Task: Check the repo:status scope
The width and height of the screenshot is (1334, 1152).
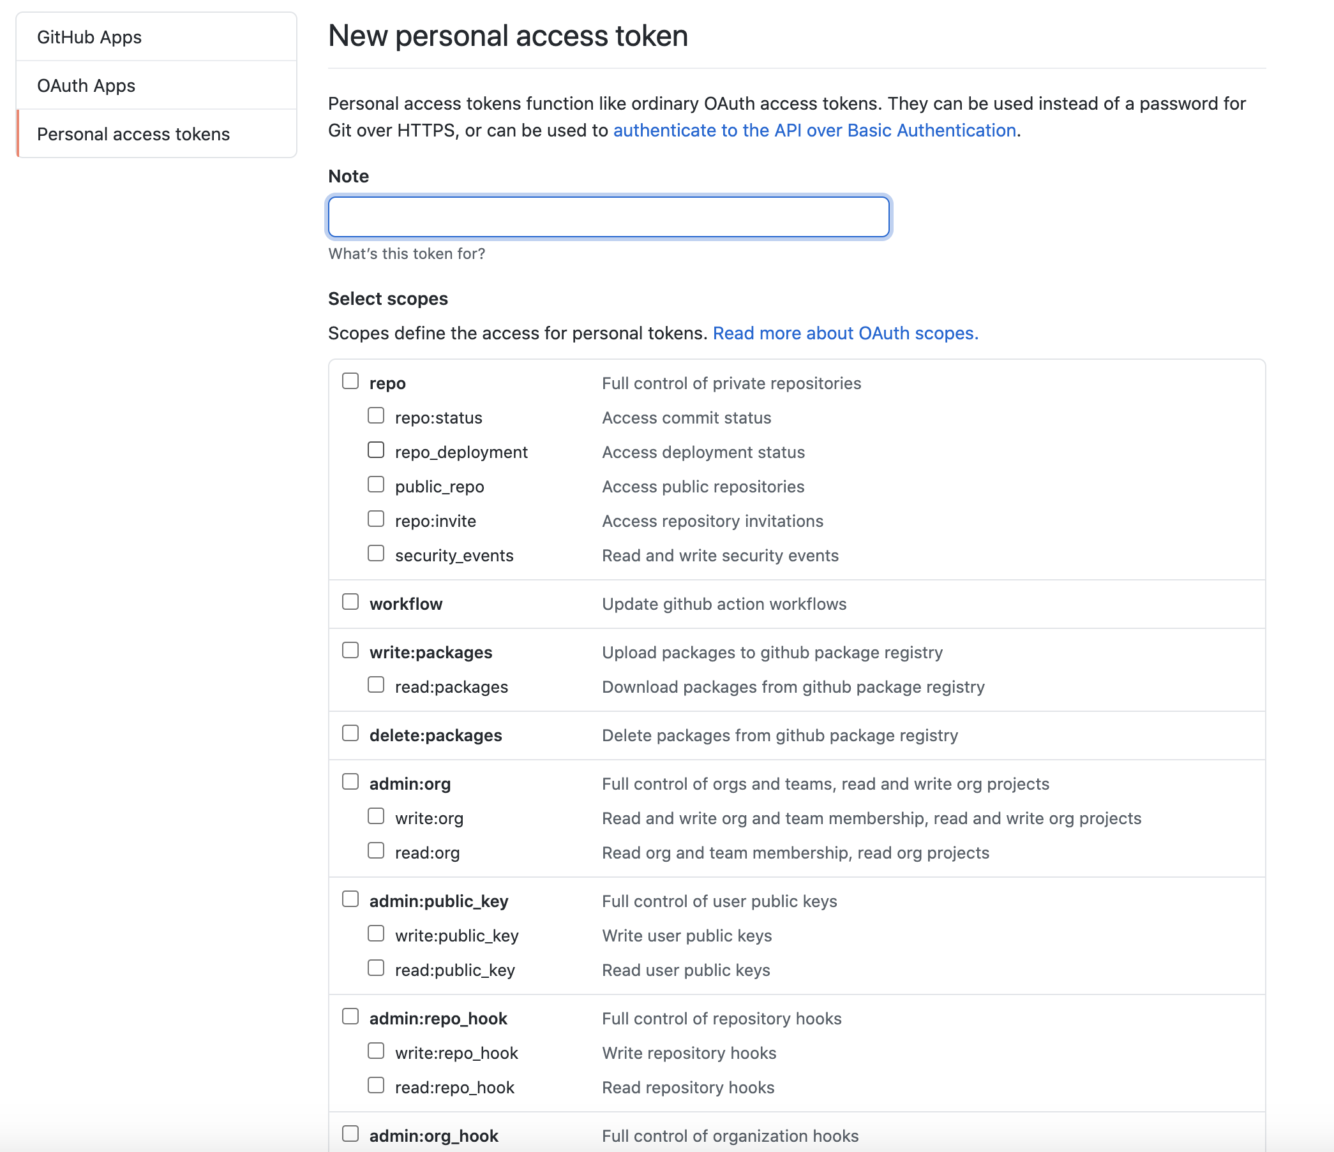Action: click(x=376, y=416)
